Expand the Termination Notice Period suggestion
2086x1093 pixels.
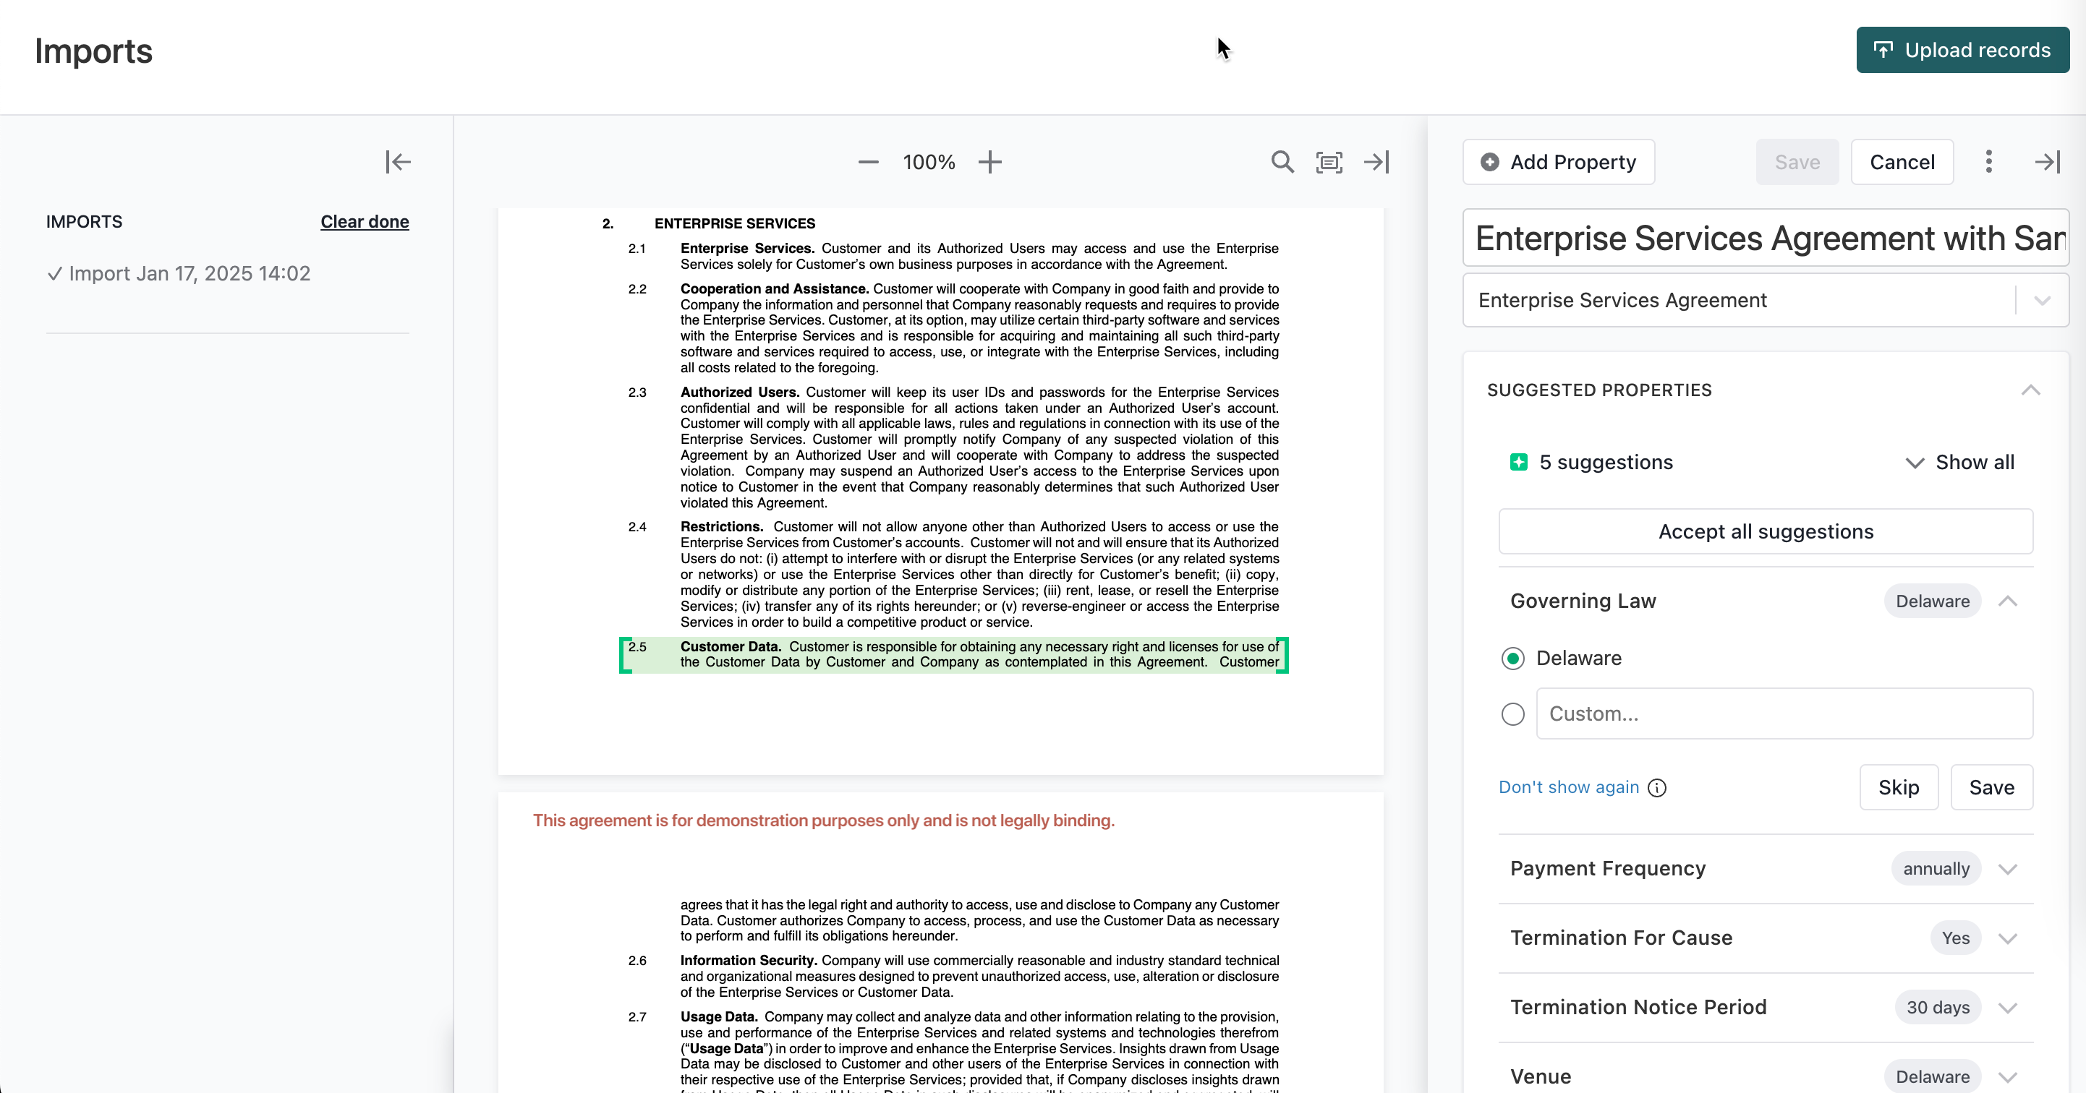[2006, 1008]
